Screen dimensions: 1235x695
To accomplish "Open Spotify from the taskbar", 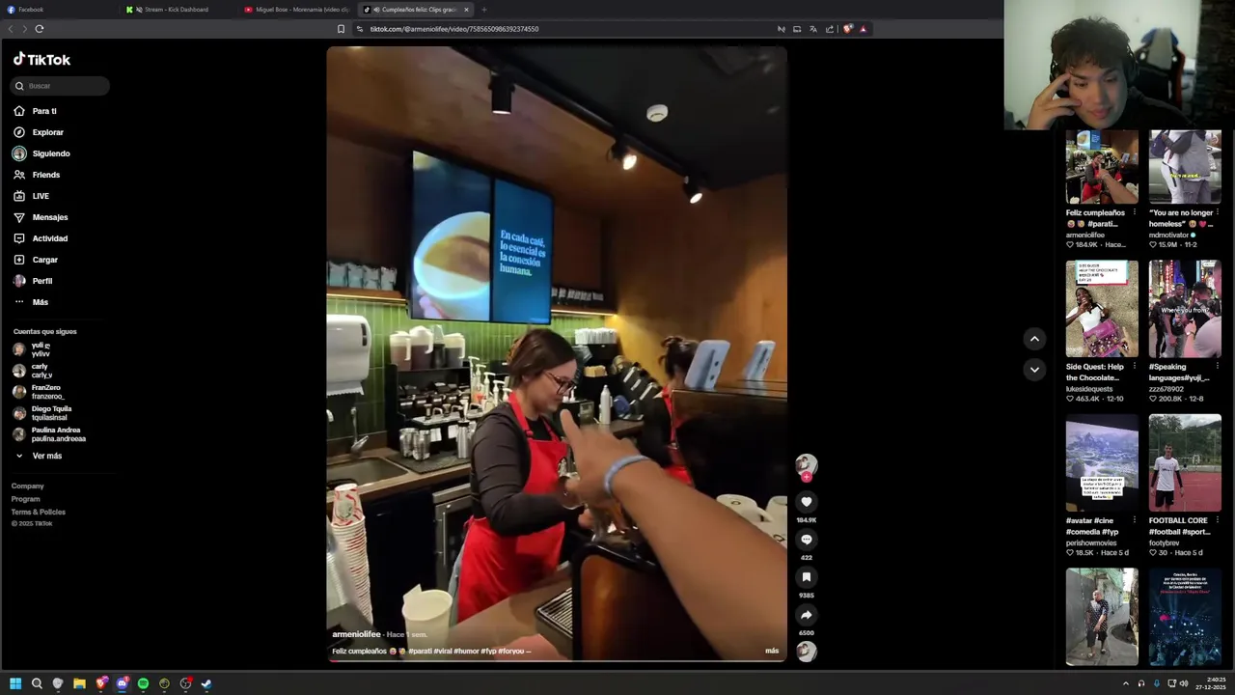I will point(143,683).
